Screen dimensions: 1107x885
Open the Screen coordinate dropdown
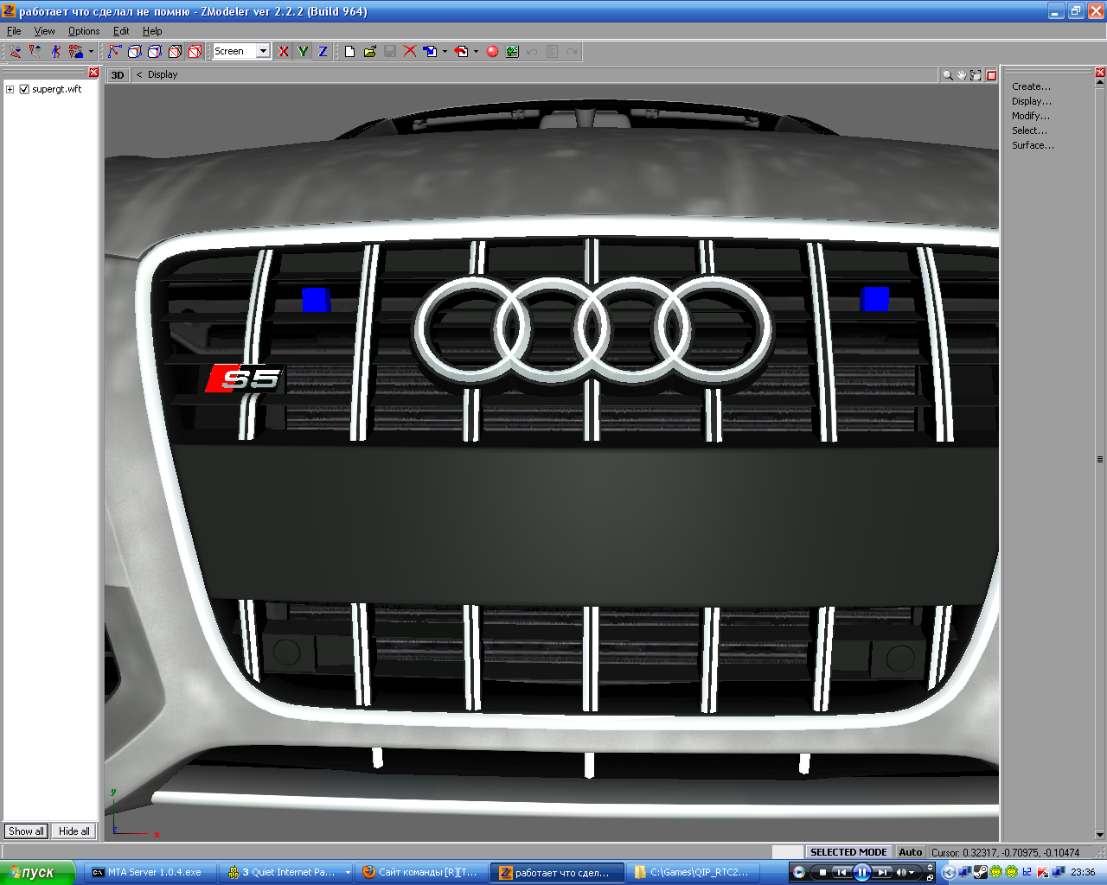click(x=263, y=52)
